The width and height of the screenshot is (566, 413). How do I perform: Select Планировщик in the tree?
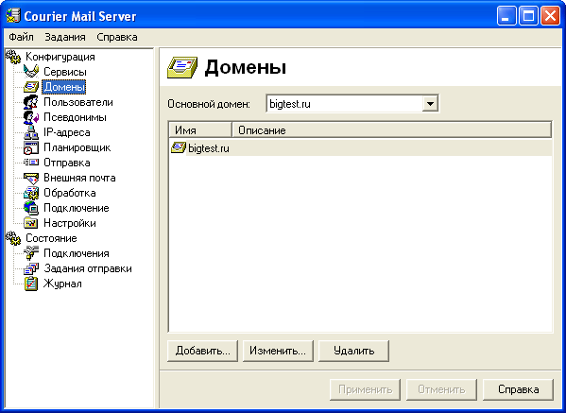(x=77, y=147)
